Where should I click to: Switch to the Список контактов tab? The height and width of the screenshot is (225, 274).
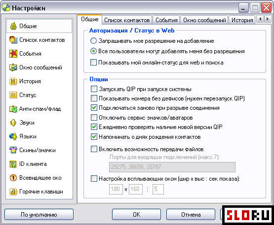(127, 20)
